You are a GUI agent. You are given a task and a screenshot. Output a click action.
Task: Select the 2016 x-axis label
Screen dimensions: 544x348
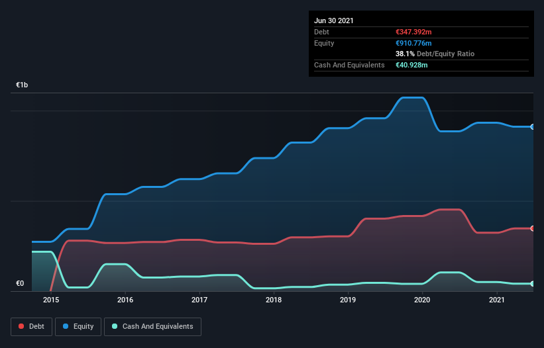pos(125,300)
